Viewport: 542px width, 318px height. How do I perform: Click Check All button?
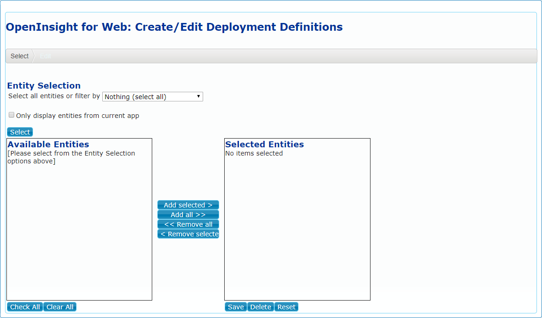25,307
